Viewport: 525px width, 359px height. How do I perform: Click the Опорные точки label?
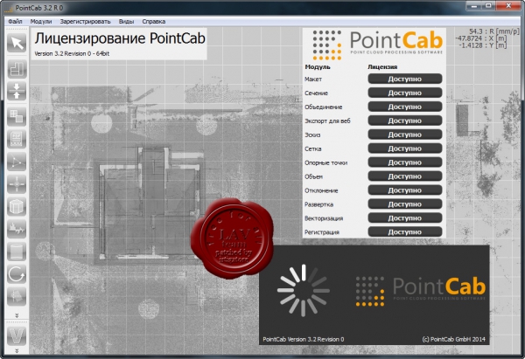click(x=325, y=162)
